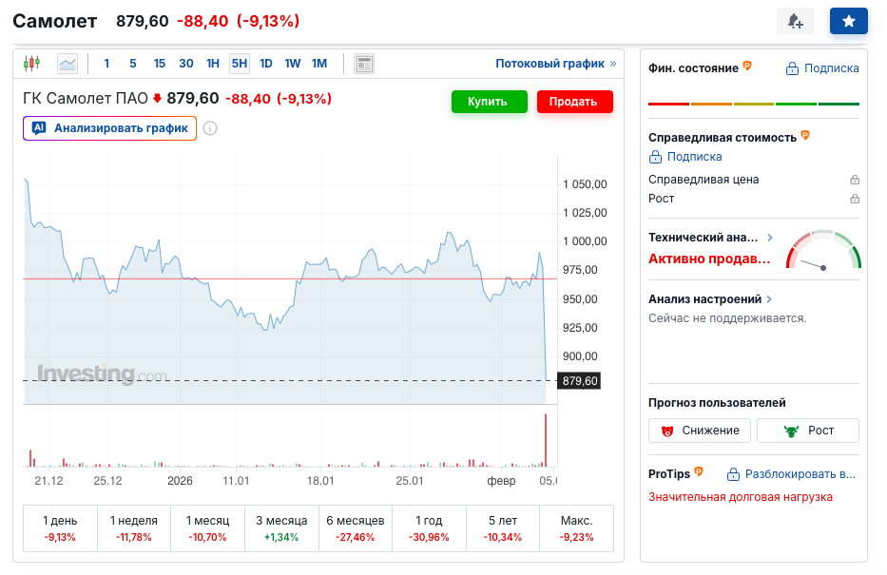The image size is (887, 575).
Task: Click the star watchlist button
Action: tap(848, 21)
